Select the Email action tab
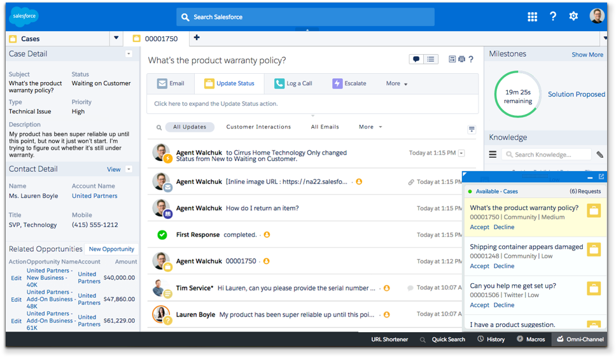 click(x=171, y=83)
